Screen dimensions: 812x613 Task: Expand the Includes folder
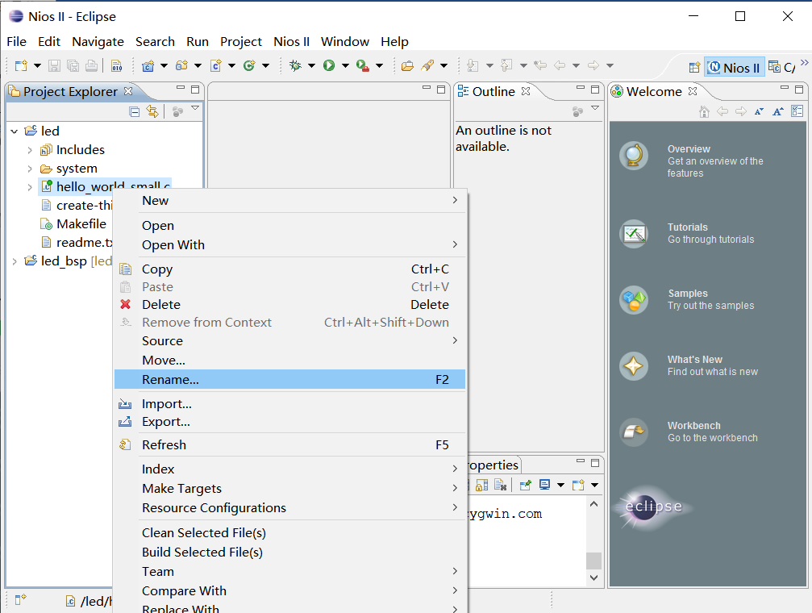point(30,150)
